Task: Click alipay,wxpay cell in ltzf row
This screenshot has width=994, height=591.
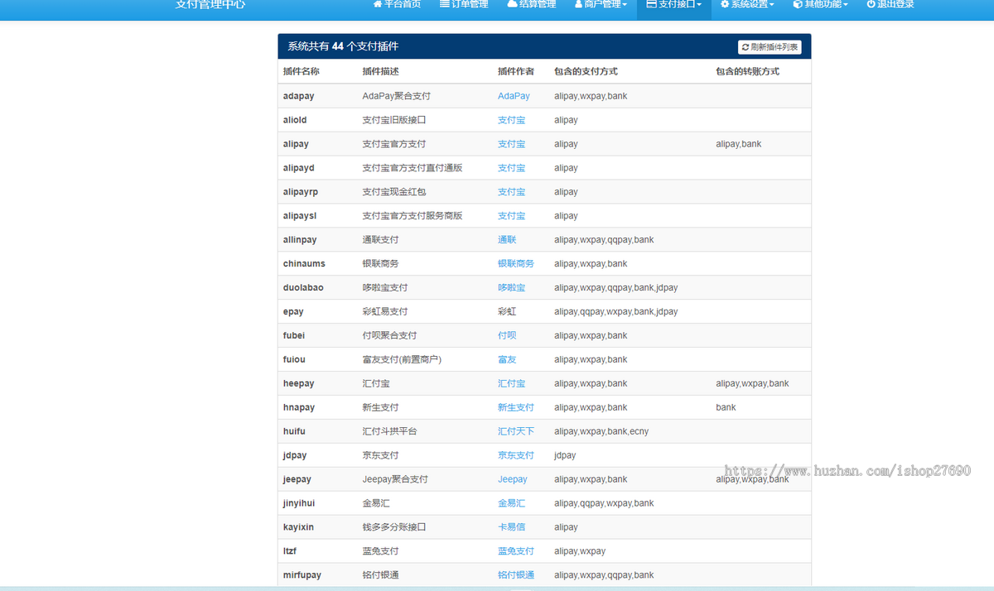Action: 580,552
